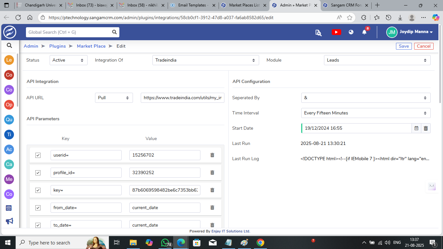Open the pie chart icon in header
Image resolution: width=443 pixels, height=249 pixels.
pyautogui.click(x=351, y=32)
